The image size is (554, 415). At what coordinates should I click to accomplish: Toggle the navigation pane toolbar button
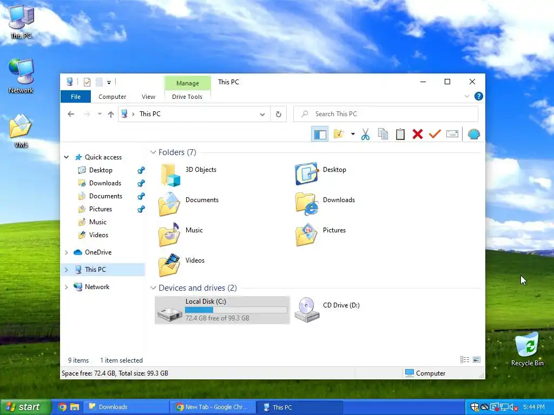pyautogui.click(x=320, y=134)
